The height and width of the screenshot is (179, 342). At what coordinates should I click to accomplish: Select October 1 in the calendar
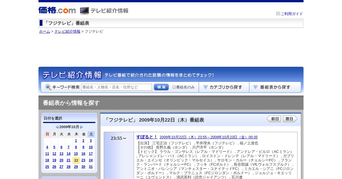76,141
